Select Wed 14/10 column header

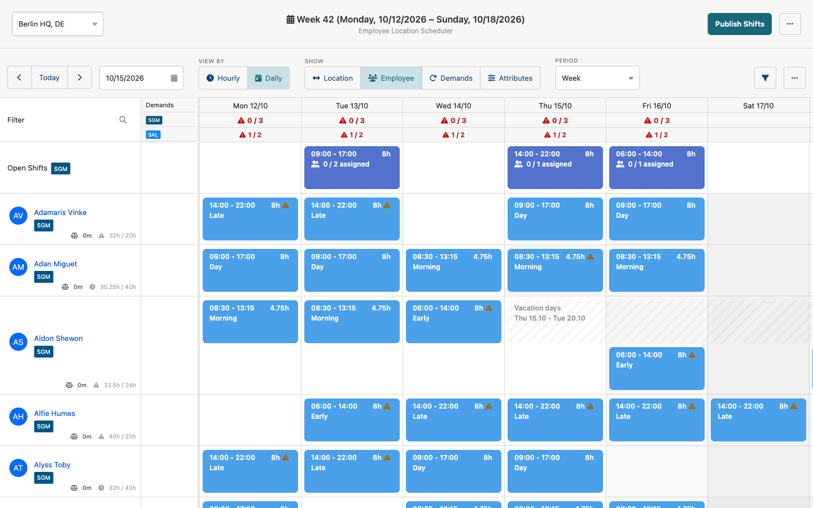pos(453,106)
